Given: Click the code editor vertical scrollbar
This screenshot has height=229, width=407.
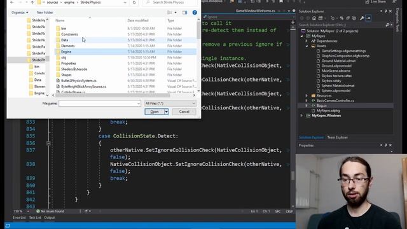Looking at the screenshot, I should tap(293, 176).
